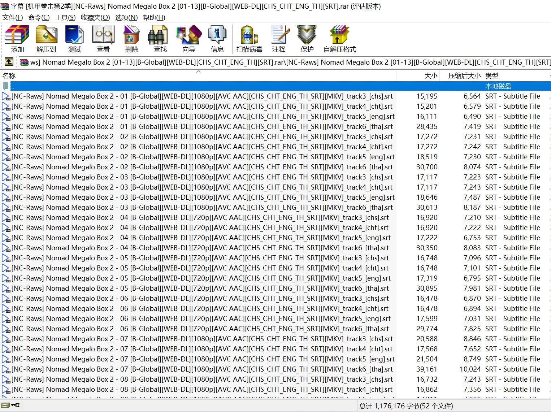Sort by Type (类型) column header
This screenshot has width=551, height=412.
pyautogui.click(x=516, y=75)
